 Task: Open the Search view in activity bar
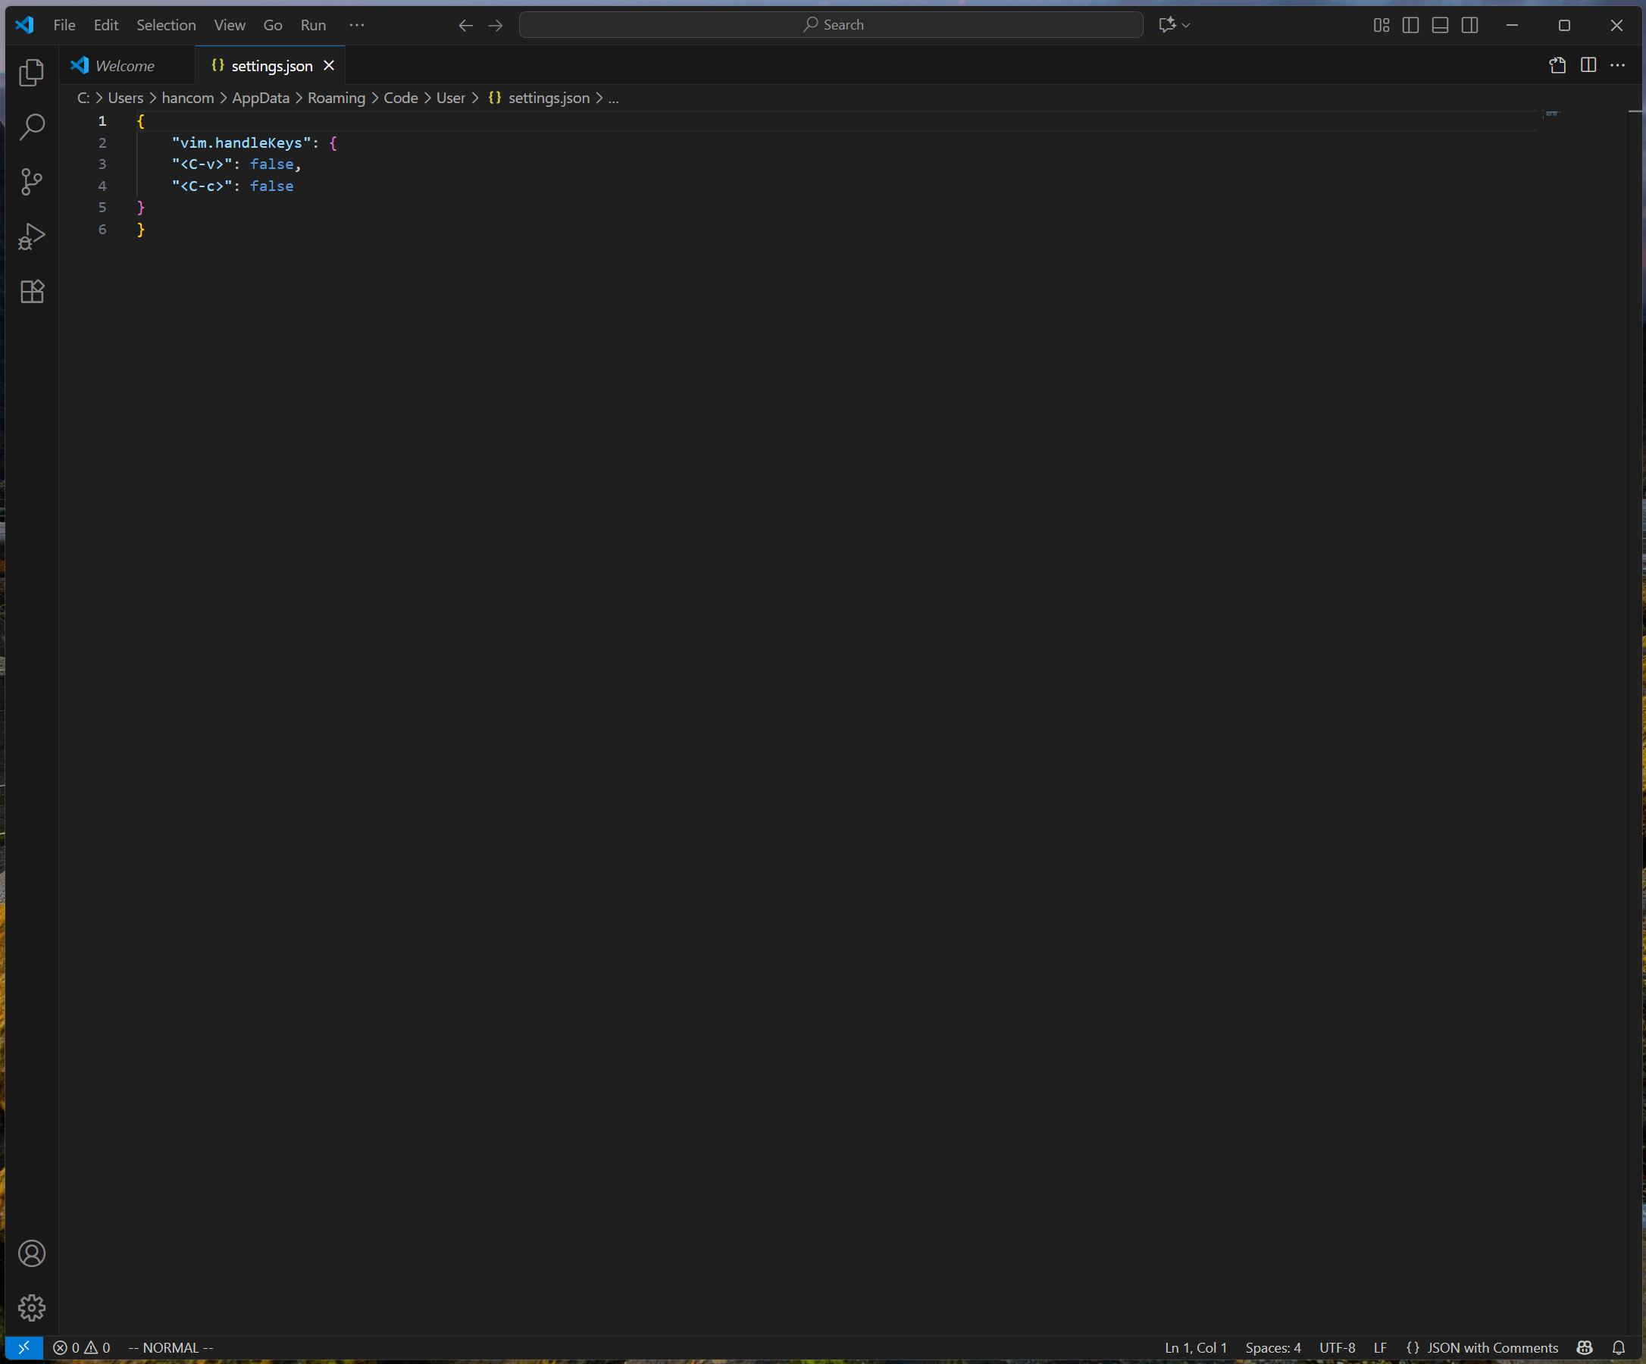pos(31,127)
